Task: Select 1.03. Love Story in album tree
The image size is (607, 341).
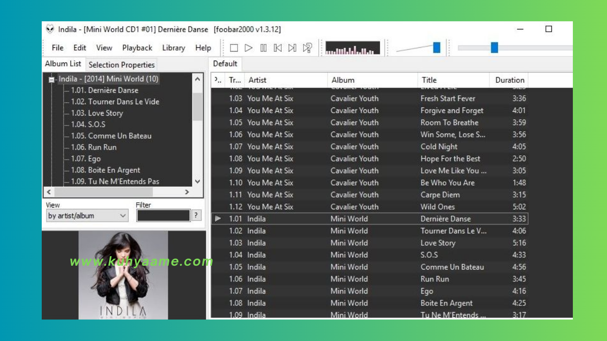Action: coord(97,113)
